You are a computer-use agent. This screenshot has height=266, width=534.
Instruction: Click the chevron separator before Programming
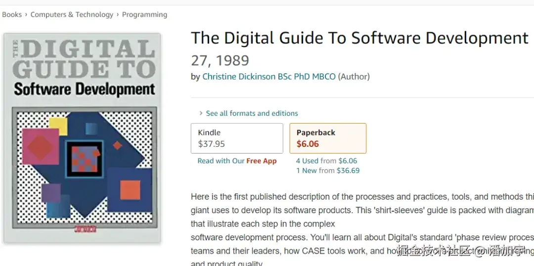coord(118,15)
